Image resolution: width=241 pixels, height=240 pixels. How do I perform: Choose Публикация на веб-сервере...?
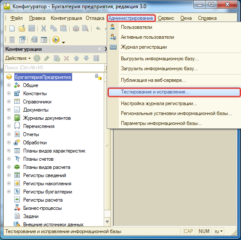[x=174, y=80]
